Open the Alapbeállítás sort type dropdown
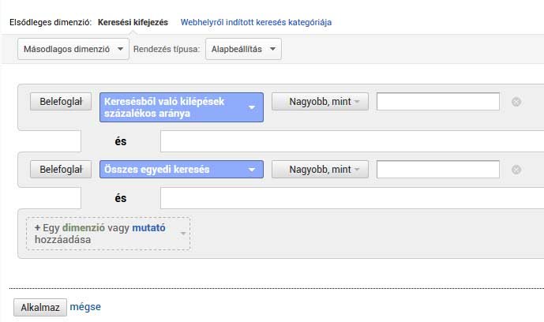544x322 pixels. click(242, 49)
